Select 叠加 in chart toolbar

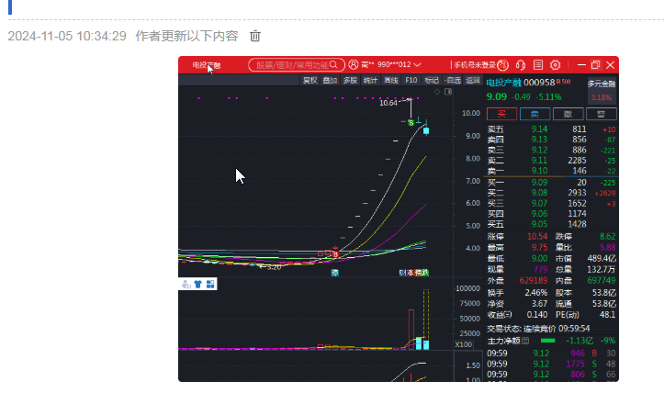tap(330, 80)
